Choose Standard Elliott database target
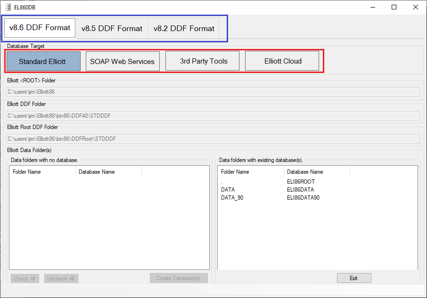The width and height of the screenshot is (427, 298). pos(42,61)
